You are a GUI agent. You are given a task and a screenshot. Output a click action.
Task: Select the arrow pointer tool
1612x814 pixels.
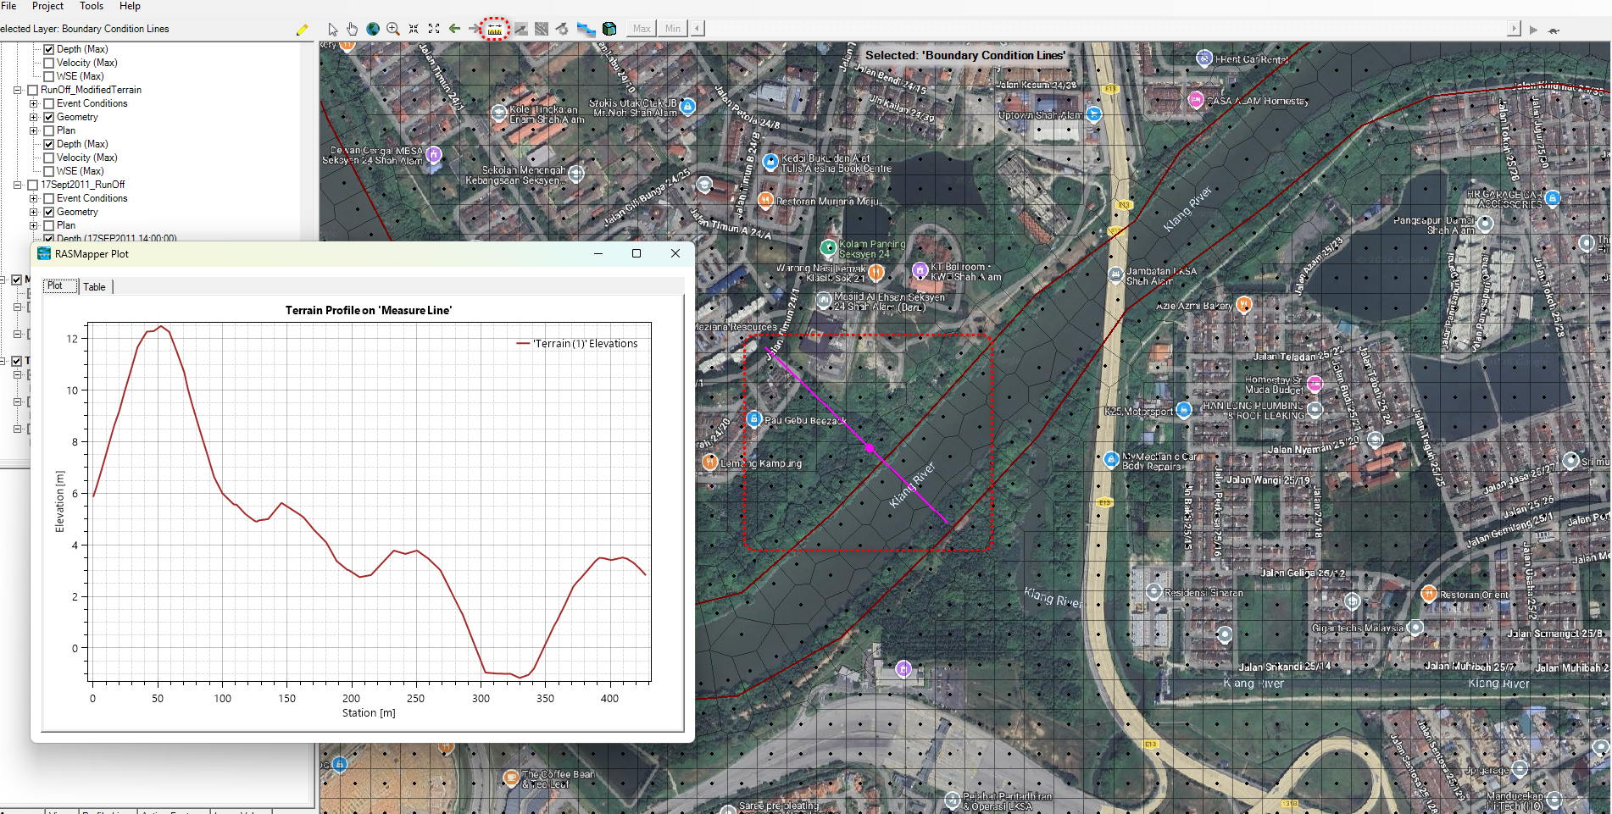pyautogui.click(x=333, y=30)
